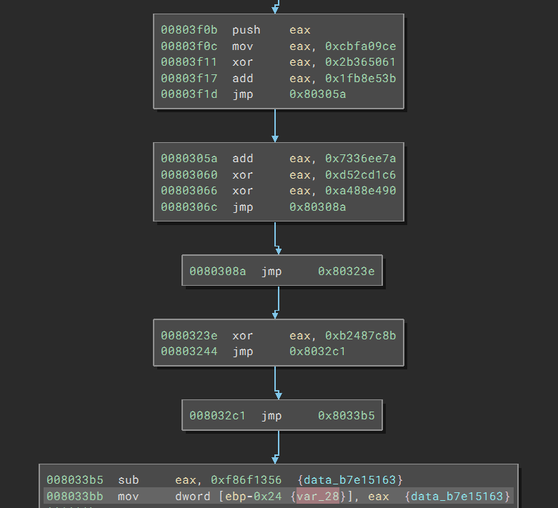558x508 pixels.
Task: Click 'xor' mnemonic at 0080323e
Action: [x=243, y=335]
